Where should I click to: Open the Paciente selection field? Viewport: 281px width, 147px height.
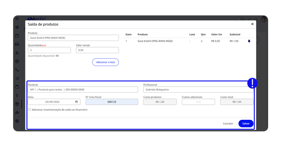(83, 90)
